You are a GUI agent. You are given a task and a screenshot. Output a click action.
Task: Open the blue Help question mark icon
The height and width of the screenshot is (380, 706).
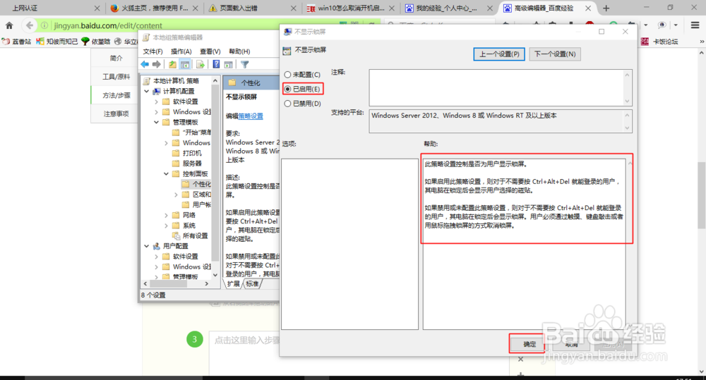tap(216, 64)
